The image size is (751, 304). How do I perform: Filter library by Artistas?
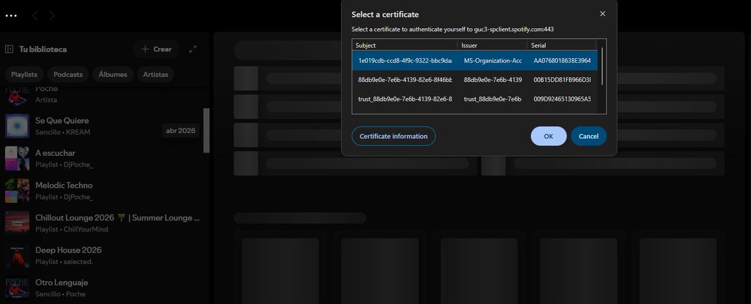tap(155, 74)
